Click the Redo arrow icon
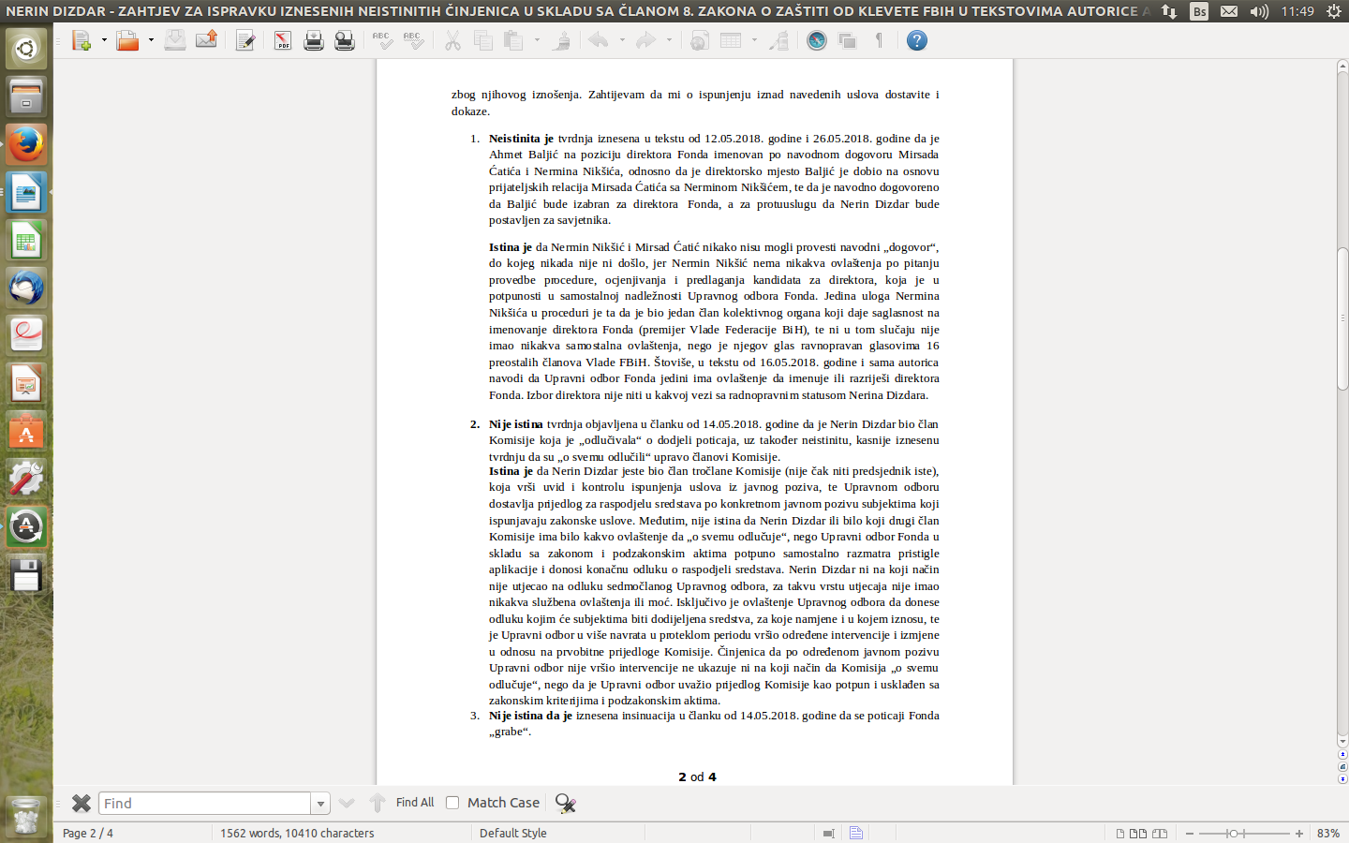The image size is (1349, 843). point(645,40)
